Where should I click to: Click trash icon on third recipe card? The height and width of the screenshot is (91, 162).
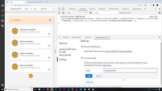click(x=49, y=58)
